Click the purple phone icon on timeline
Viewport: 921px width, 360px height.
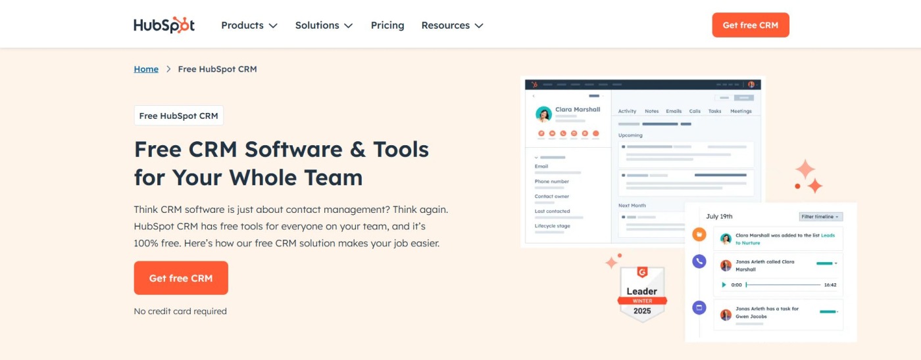pyautogui.click(x=699, y=261)
